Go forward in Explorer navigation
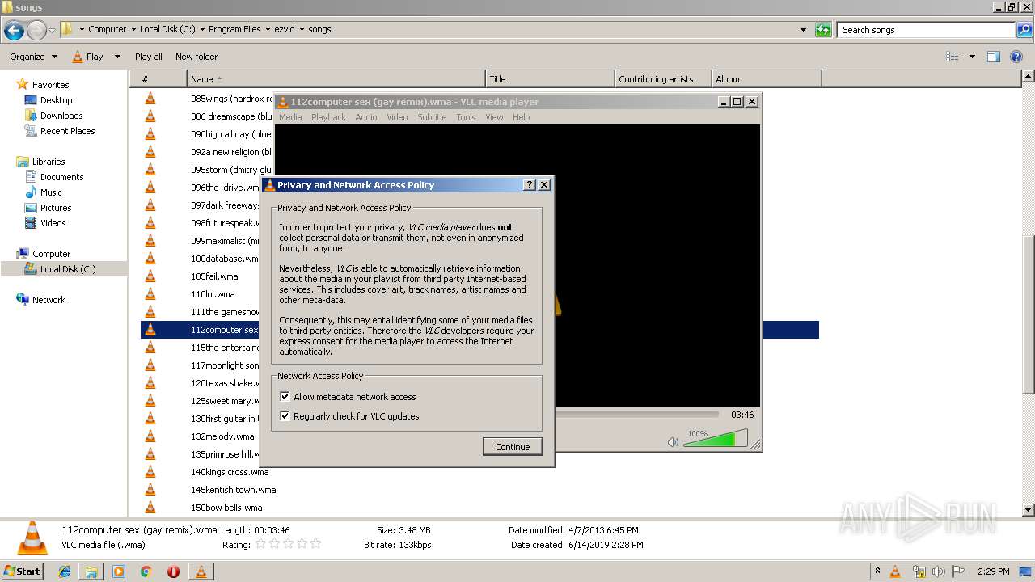1035x582 pixels. click(x=36, y=31)
